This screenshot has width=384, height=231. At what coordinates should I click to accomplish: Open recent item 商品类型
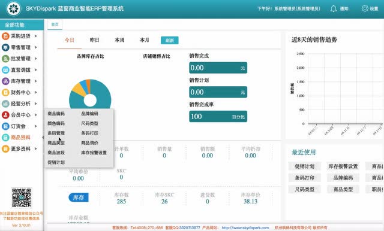pyautogui.click(x=343, y=189)
